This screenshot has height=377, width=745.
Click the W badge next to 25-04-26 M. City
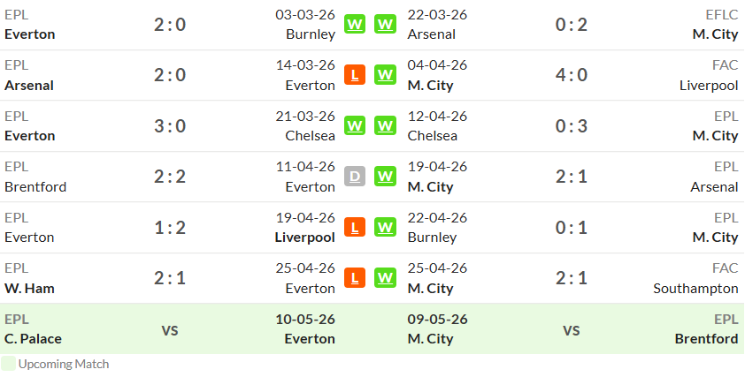coord(385,278)
